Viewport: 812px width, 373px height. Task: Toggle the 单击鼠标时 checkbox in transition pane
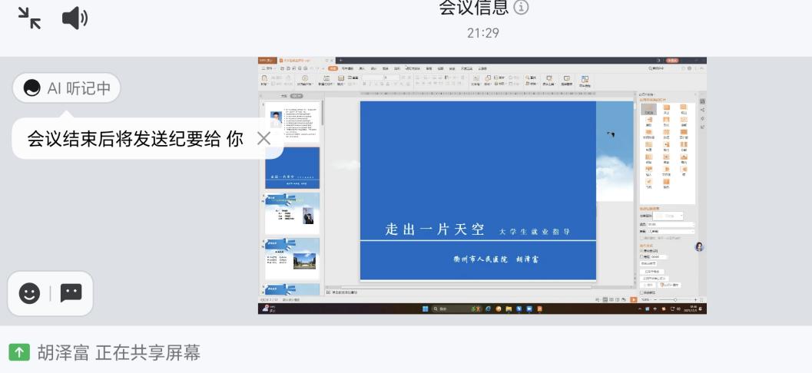point(642,250)
